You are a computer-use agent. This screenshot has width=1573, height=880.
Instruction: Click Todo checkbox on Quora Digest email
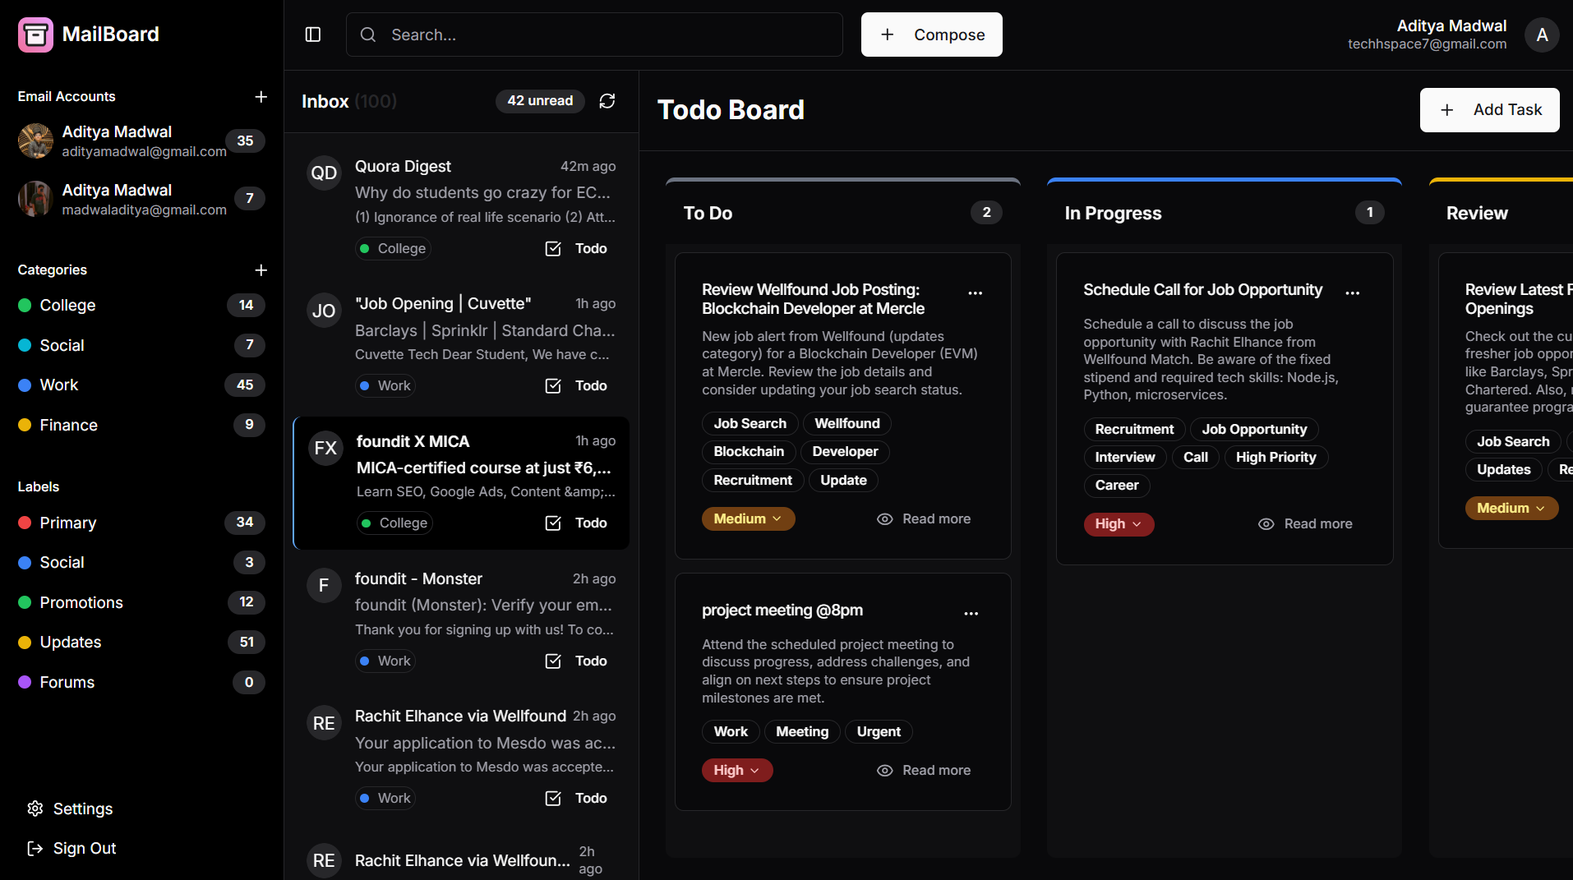pos(553,249)
